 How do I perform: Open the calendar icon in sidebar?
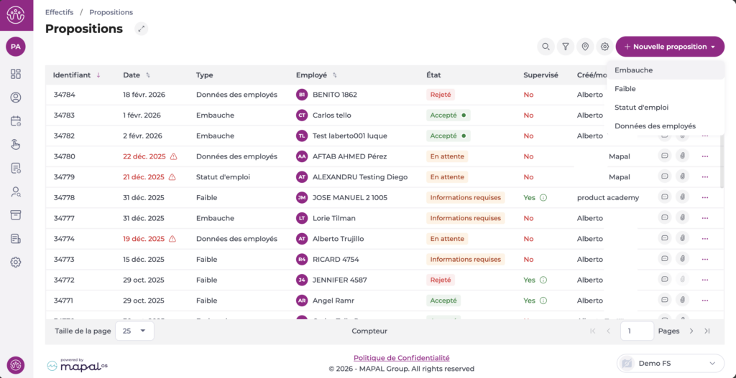coord(16,121)
